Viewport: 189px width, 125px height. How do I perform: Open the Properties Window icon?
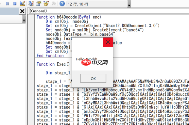point(39,4)
